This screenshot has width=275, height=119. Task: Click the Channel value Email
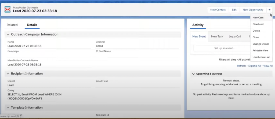(x=99, y=46)
